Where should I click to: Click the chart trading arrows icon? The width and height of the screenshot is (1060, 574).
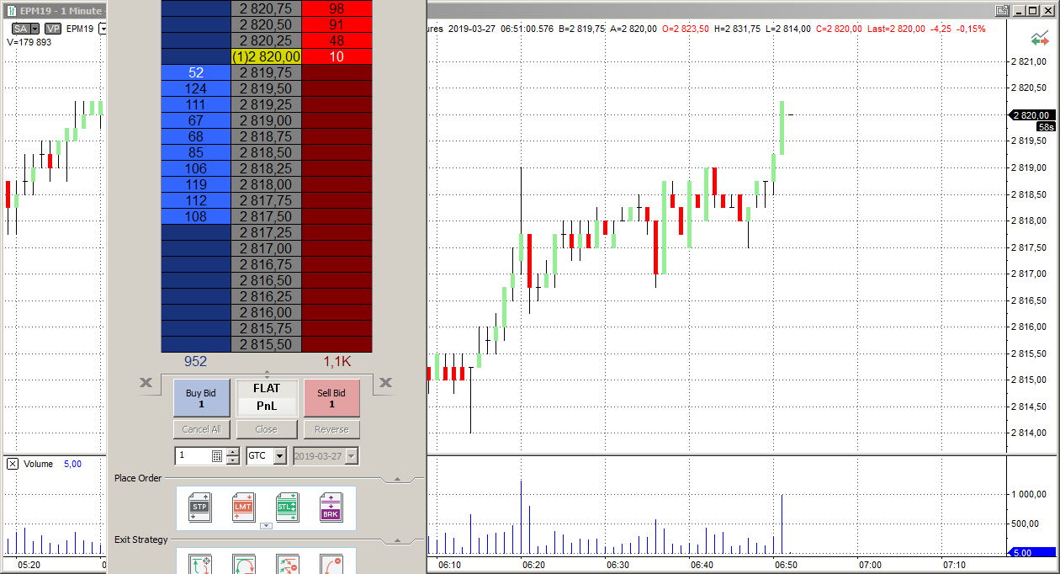(x=1040, y=40)
